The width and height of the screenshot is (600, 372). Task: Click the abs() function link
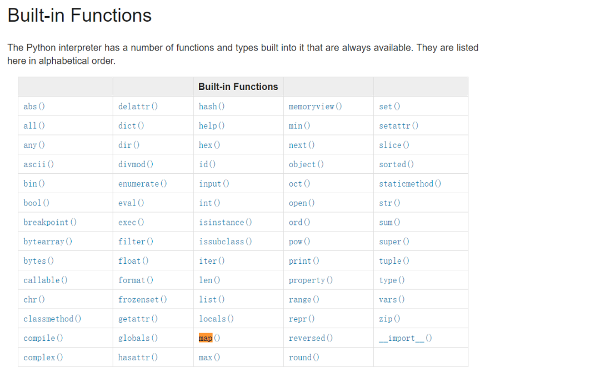point(34,106)
